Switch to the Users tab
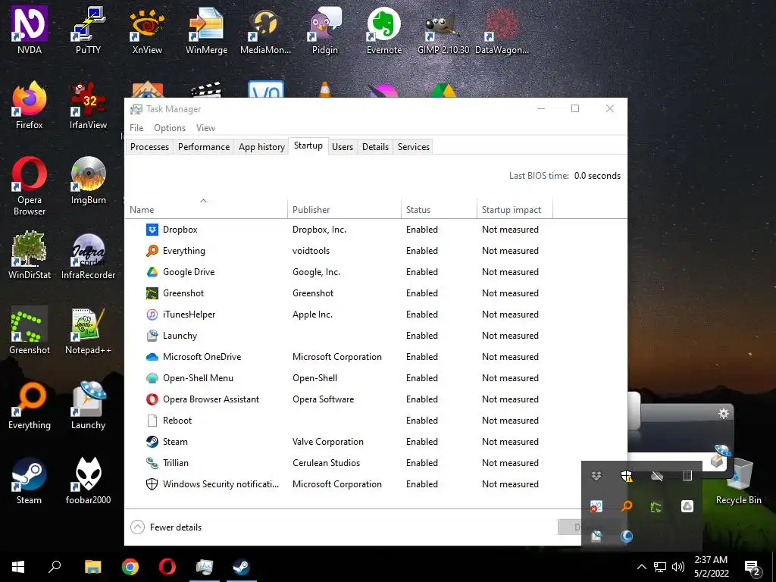Screen dimensions: 776x582 (343, 146)
